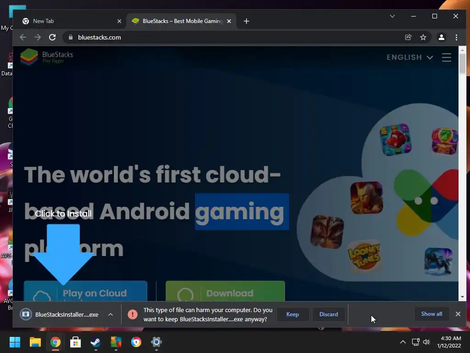Click the Chrome taskbar icon
Viewport: 470px width, 353px height.
56,342
